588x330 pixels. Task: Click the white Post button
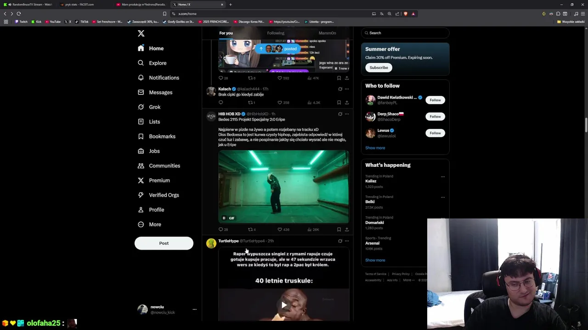[x=164, y=243]
